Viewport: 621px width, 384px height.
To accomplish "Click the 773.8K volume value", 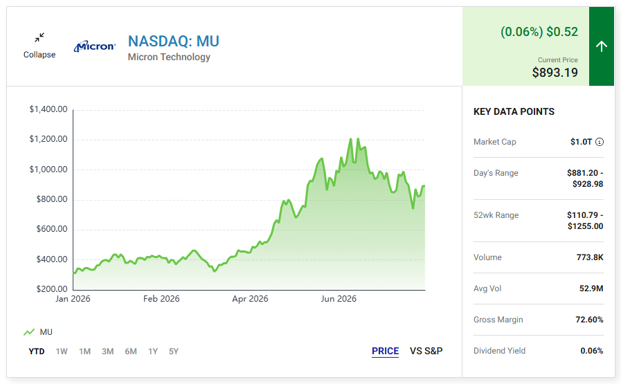I will coord(590,257).
